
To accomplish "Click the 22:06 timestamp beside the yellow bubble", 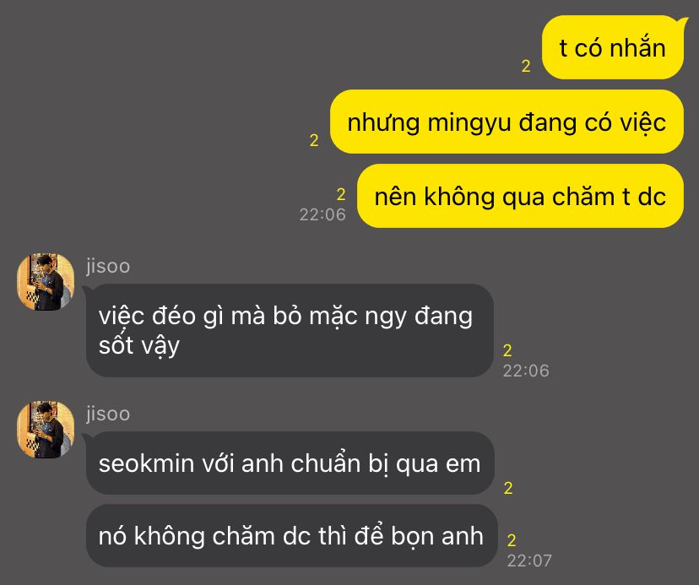I will pos(322,215).
